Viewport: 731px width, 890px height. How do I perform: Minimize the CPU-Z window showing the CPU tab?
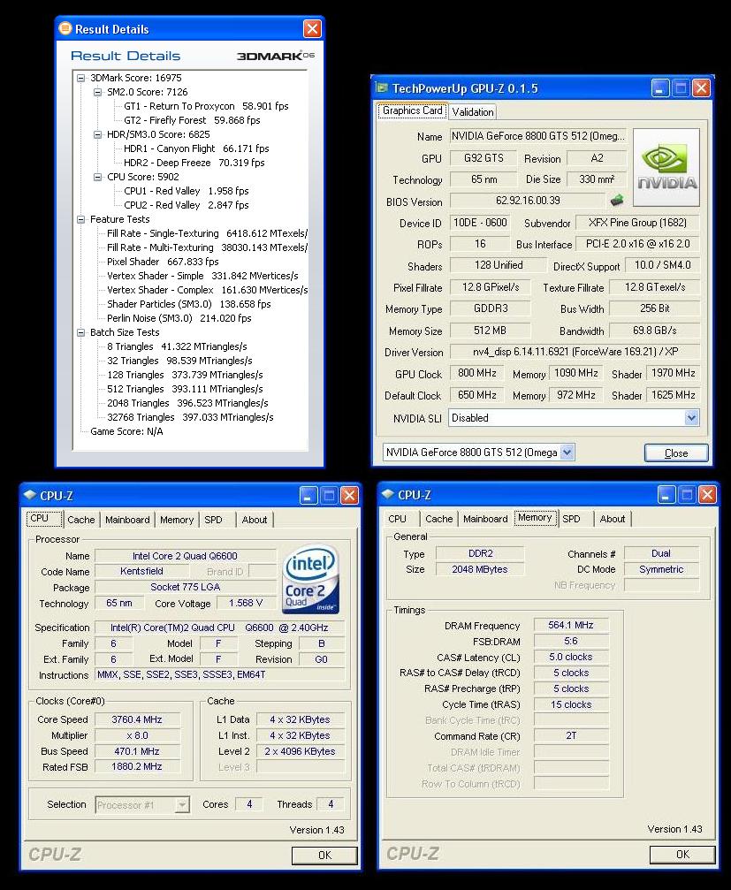[308, 496]
